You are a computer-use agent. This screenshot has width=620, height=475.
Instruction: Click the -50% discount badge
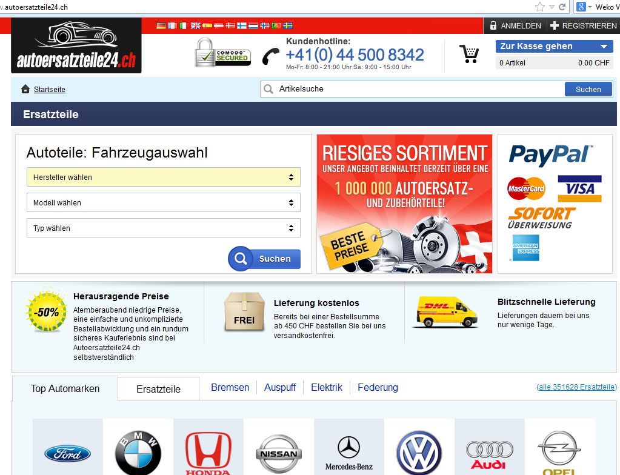click(47, 311)
